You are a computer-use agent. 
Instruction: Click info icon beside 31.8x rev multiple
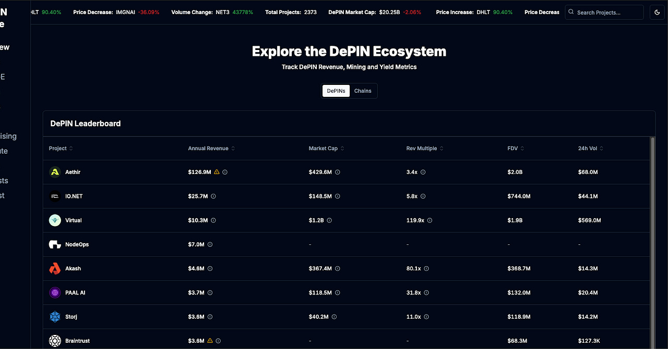(x=426, y=293)
